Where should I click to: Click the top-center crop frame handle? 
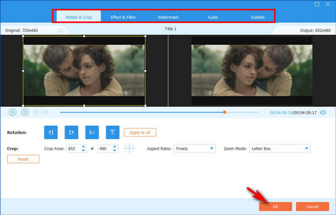point(84,37)
